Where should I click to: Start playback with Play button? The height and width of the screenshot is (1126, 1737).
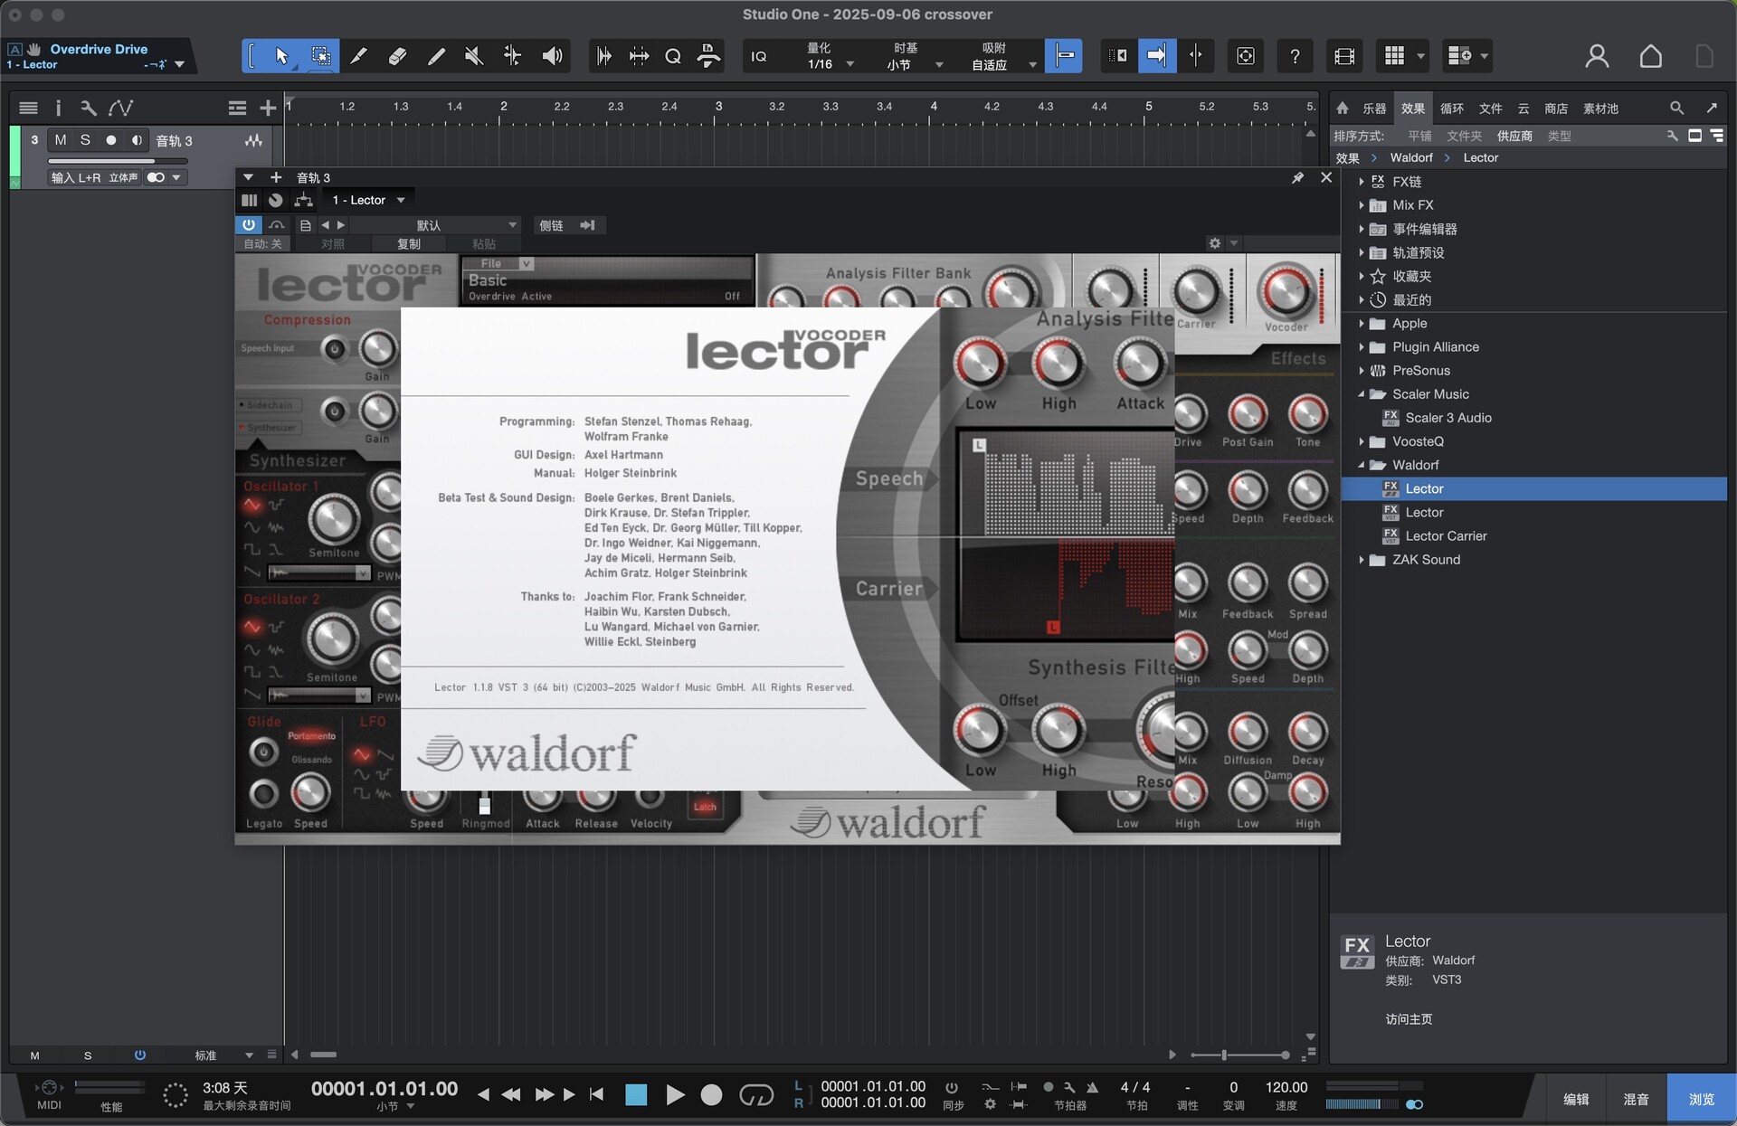(674, 1096)
